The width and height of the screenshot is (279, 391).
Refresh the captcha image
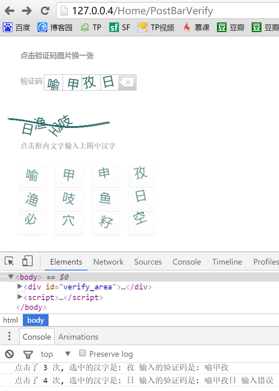tap(59, 126)
